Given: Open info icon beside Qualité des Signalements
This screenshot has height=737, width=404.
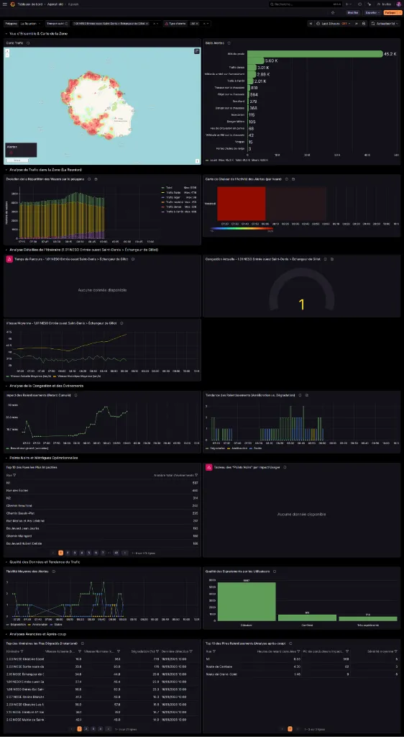Looking at the screenshot, I should click(275, 571).
